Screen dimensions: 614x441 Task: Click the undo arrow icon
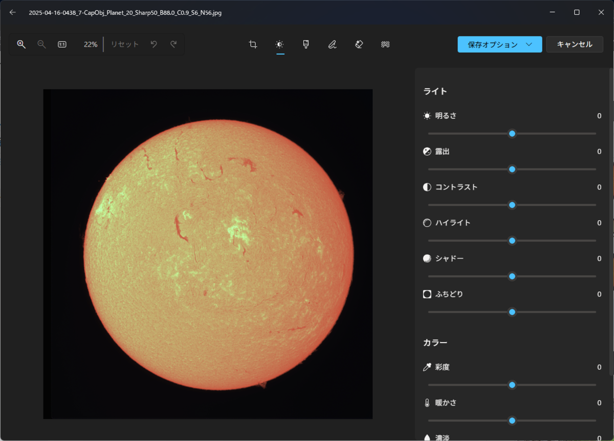(153, 45)
